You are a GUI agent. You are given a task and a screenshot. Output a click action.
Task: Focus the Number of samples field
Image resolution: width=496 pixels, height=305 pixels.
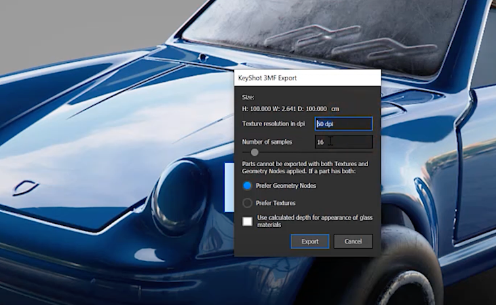(x=343, y=141)
